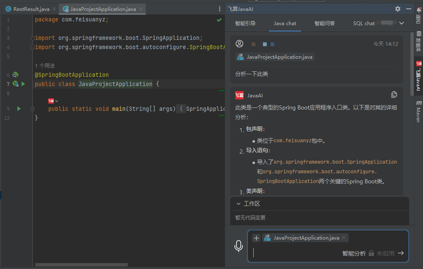
Task: Click the JavaProjectApplication class name in code
Action: (x=116, y=84)
